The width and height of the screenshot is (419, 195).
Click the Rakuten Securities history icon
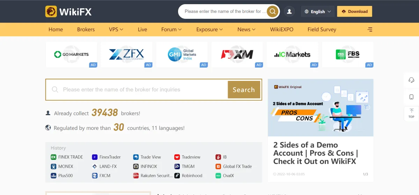point(136,176)
